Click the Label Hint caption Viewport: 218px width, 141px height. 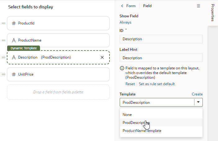coord(128,50)
